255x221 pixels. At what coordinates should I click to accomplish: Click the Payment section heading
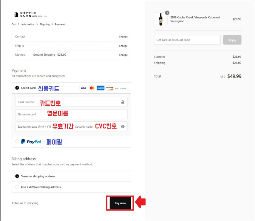click(19, 71)
